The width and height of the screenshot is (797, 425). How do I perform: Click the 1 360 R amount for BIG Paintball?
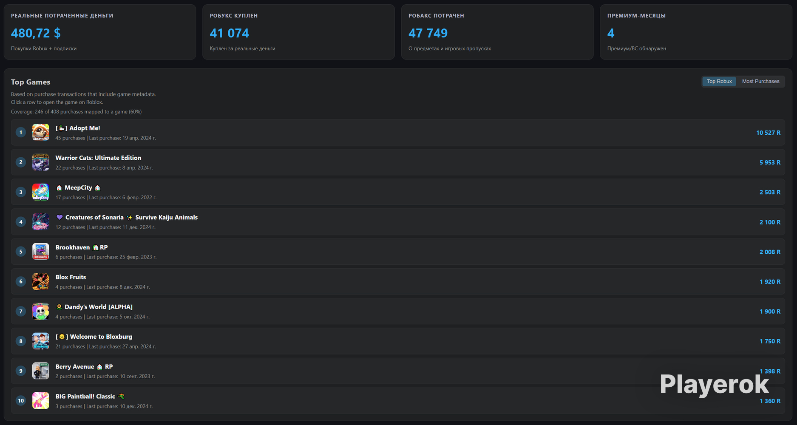click(770, 401)
